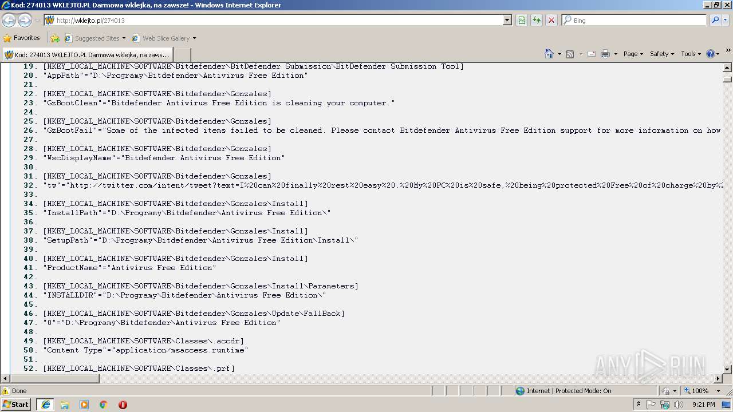
Task: Open Favorites center with the star button
Action: point(22,38)
